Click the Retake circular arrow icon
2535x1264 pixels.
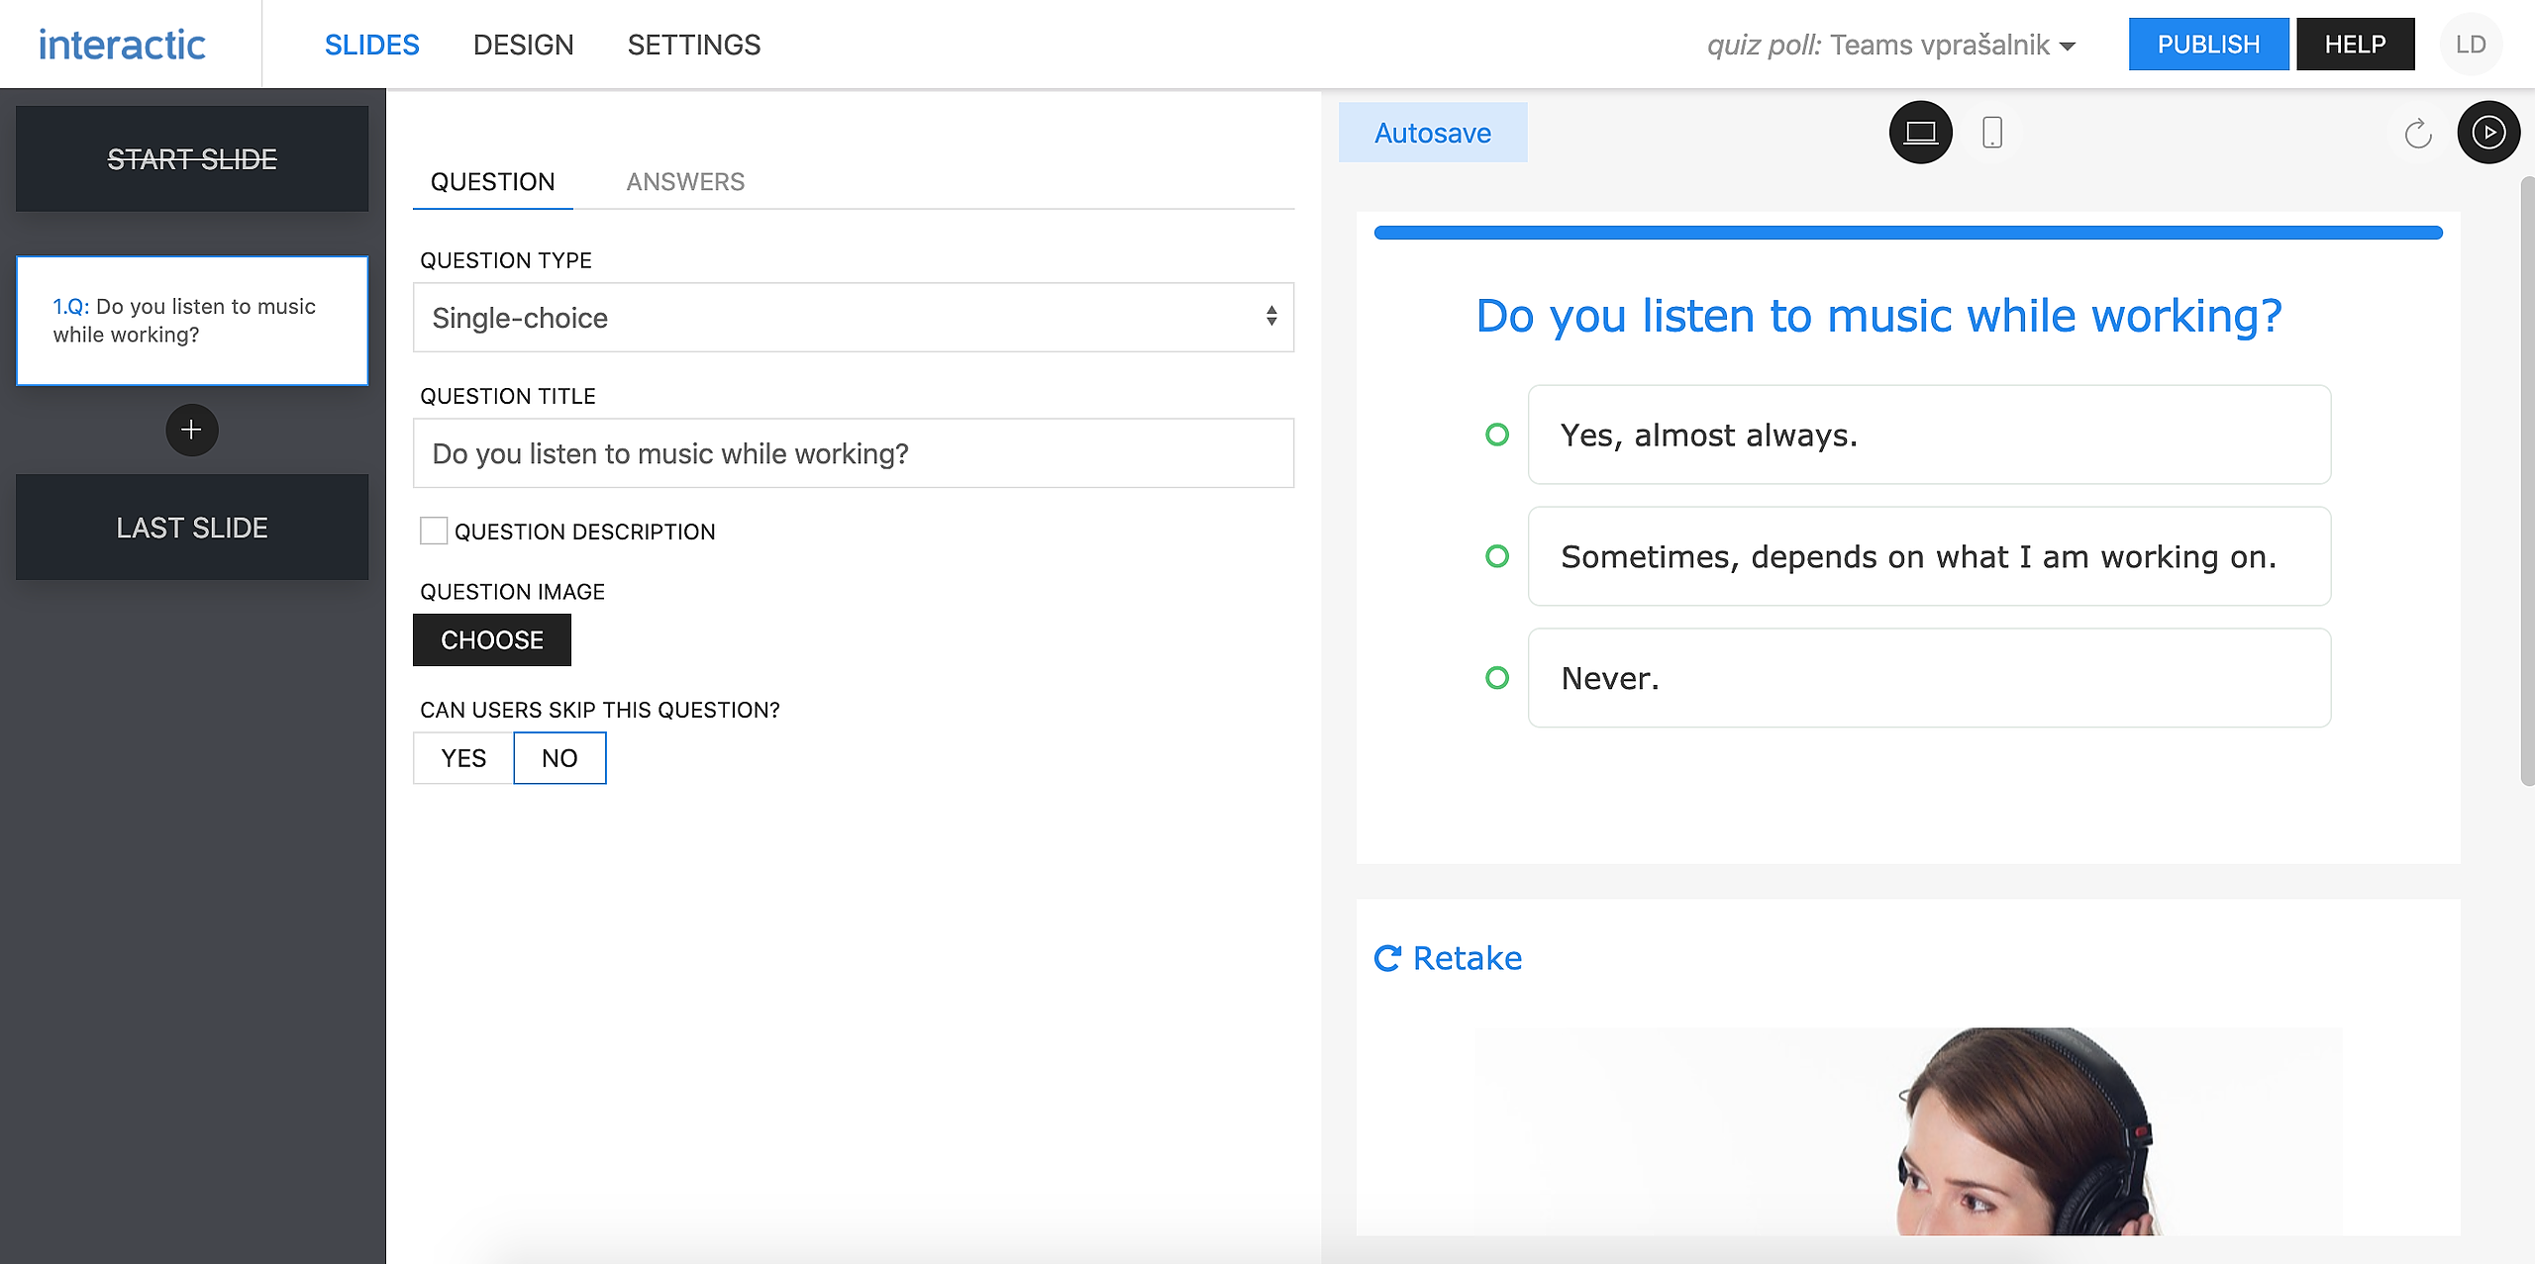coord(1387,958)
